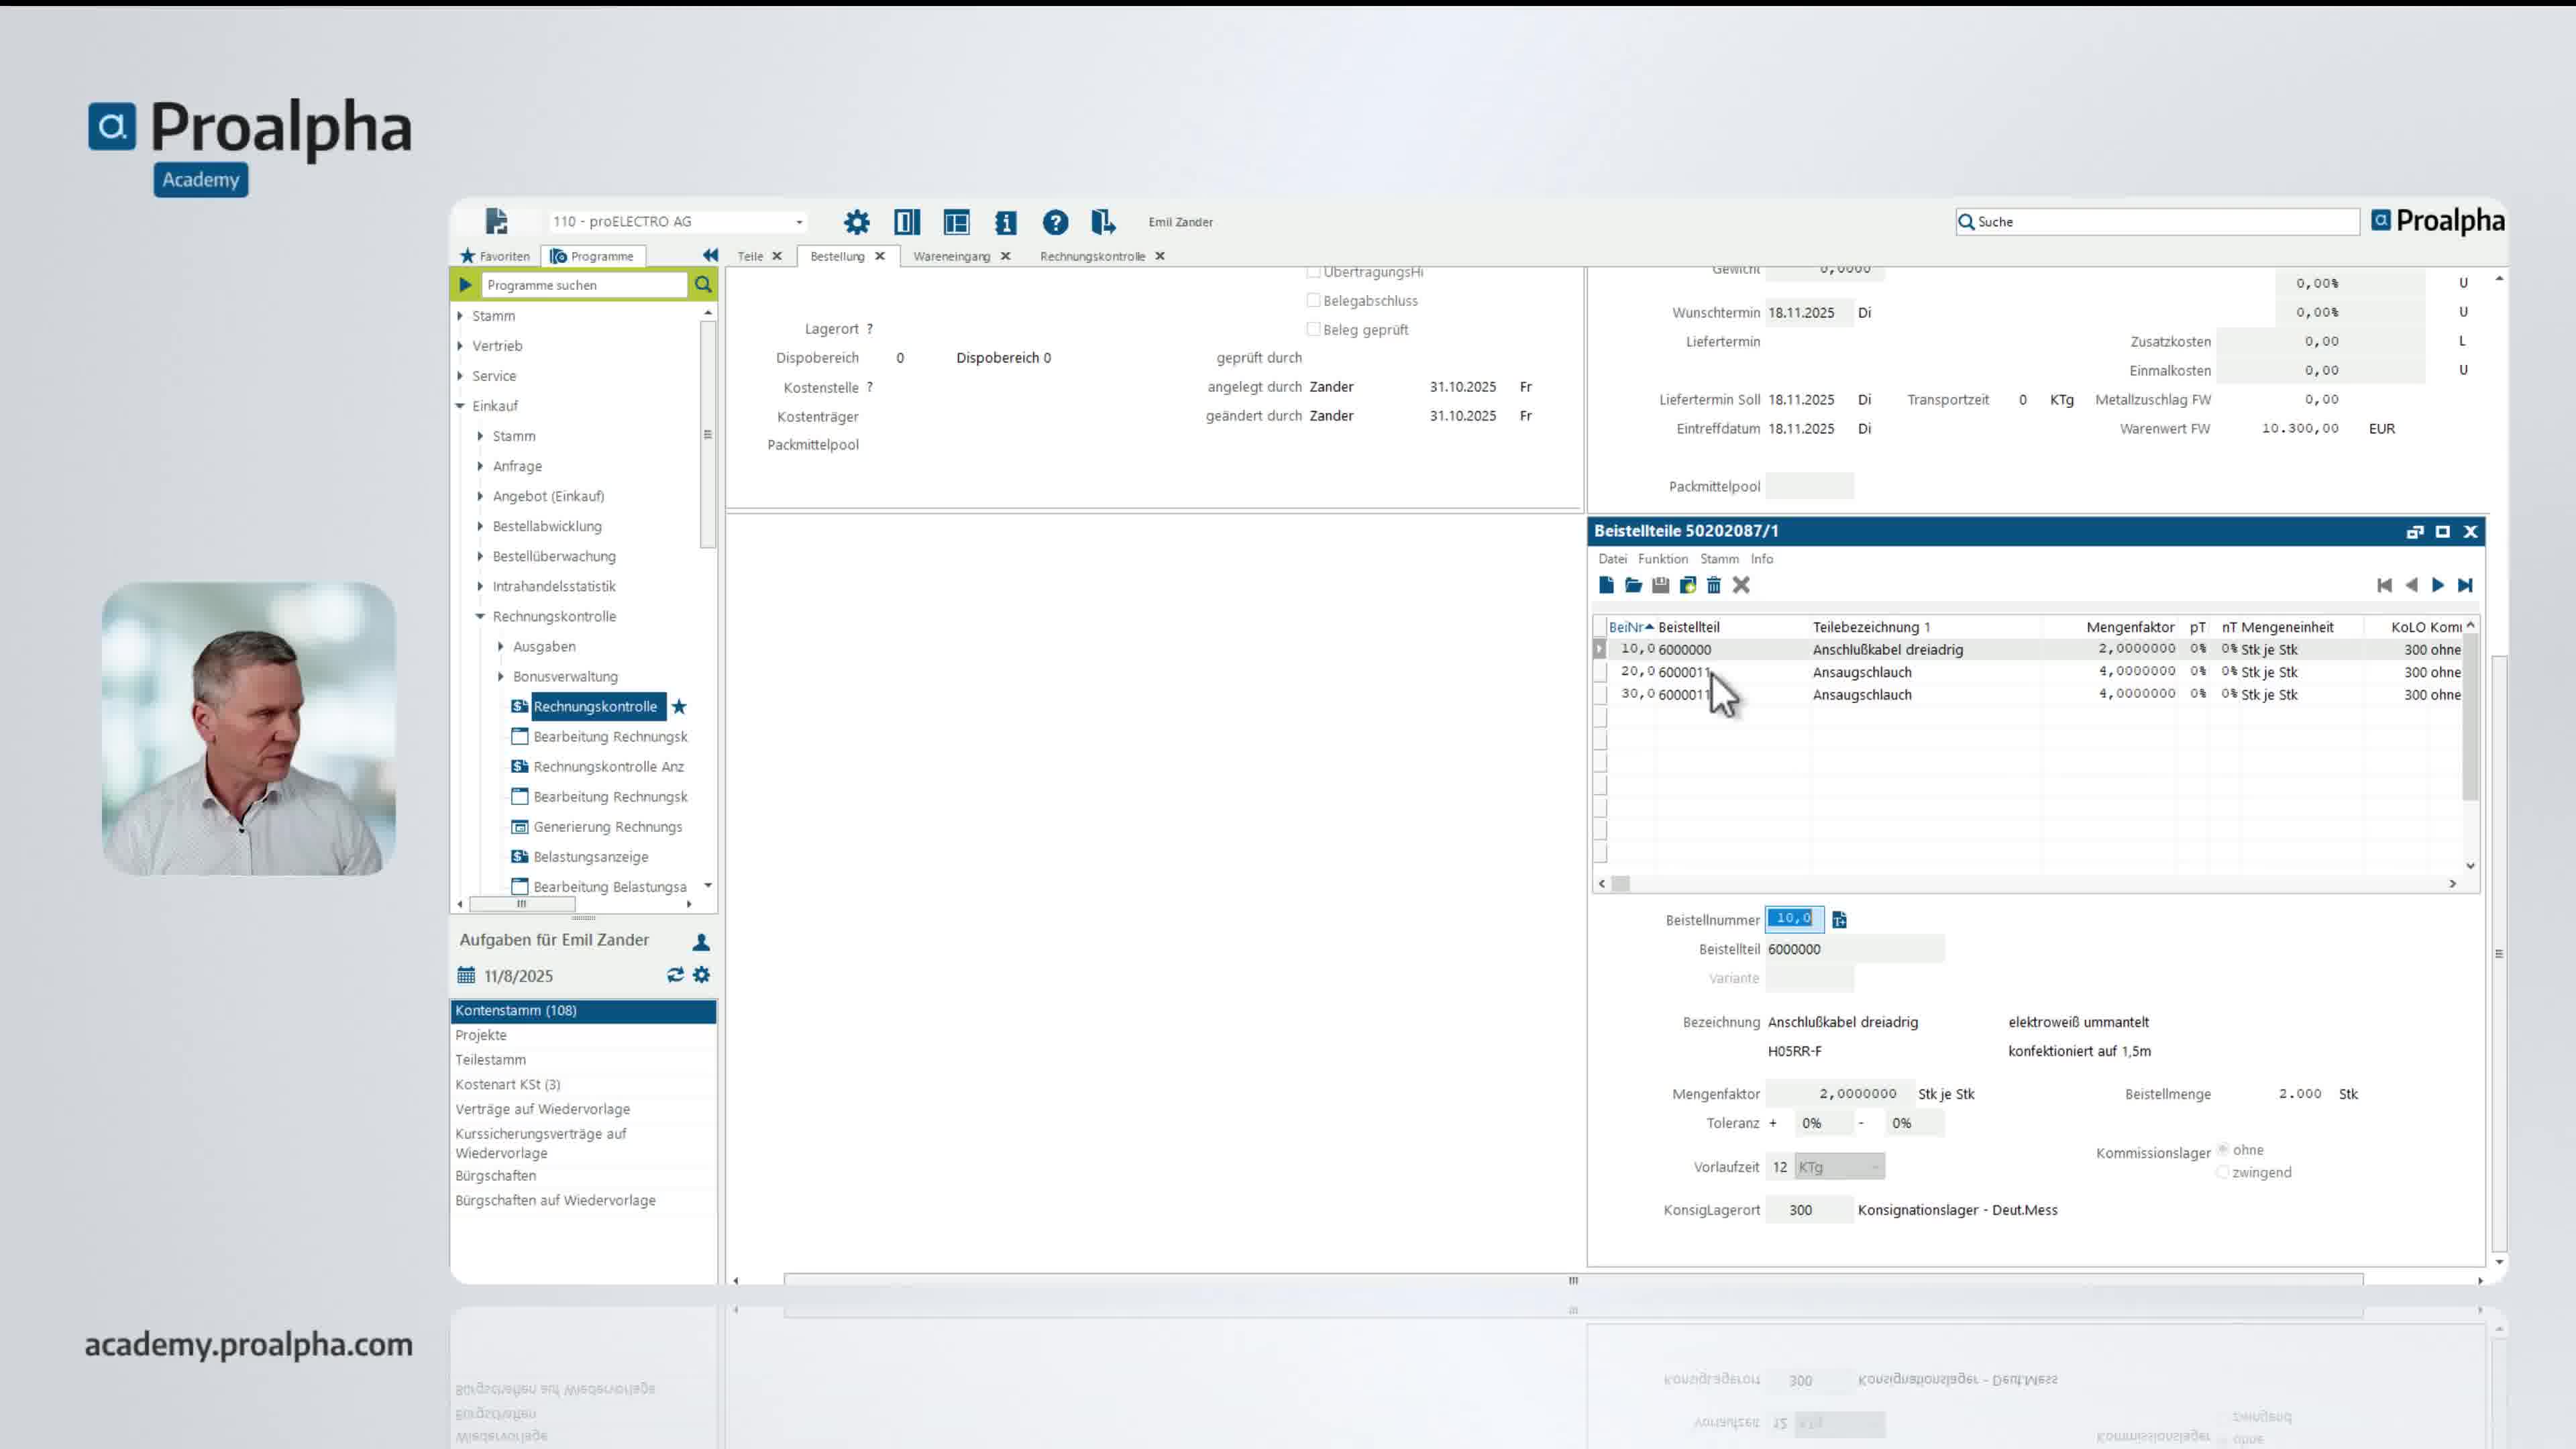2576x1449 pixels.
Task: Open a record using the folder icon in Beistellteile
Action: (x=1633, y=585)
